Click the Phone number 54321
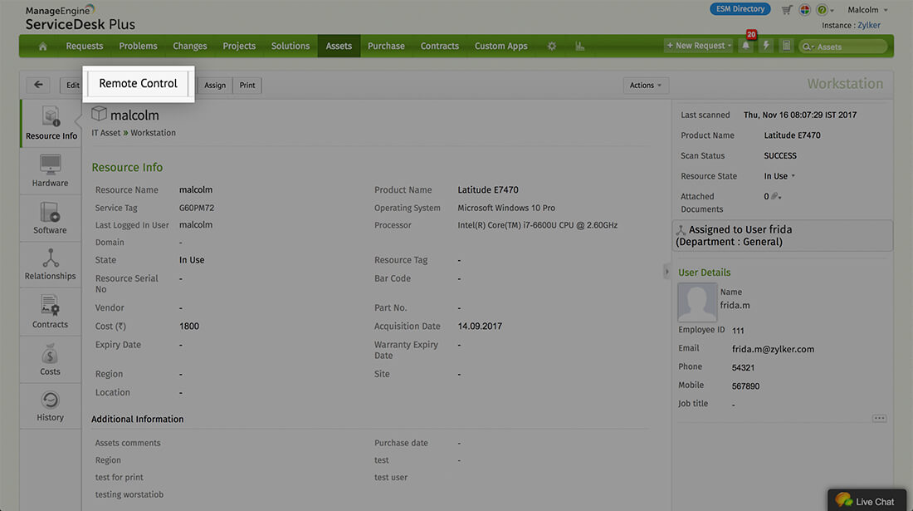The image size is (913, 511). [x=743, y=367]
